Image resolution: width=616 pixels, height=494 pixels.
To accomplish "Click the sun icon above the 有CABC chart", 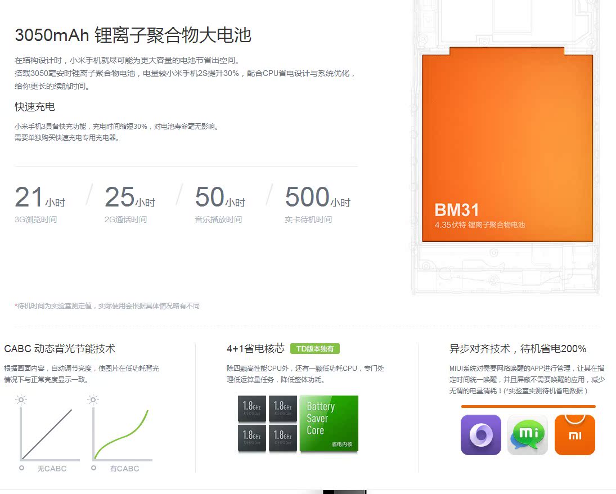I will tap(93, 400).
